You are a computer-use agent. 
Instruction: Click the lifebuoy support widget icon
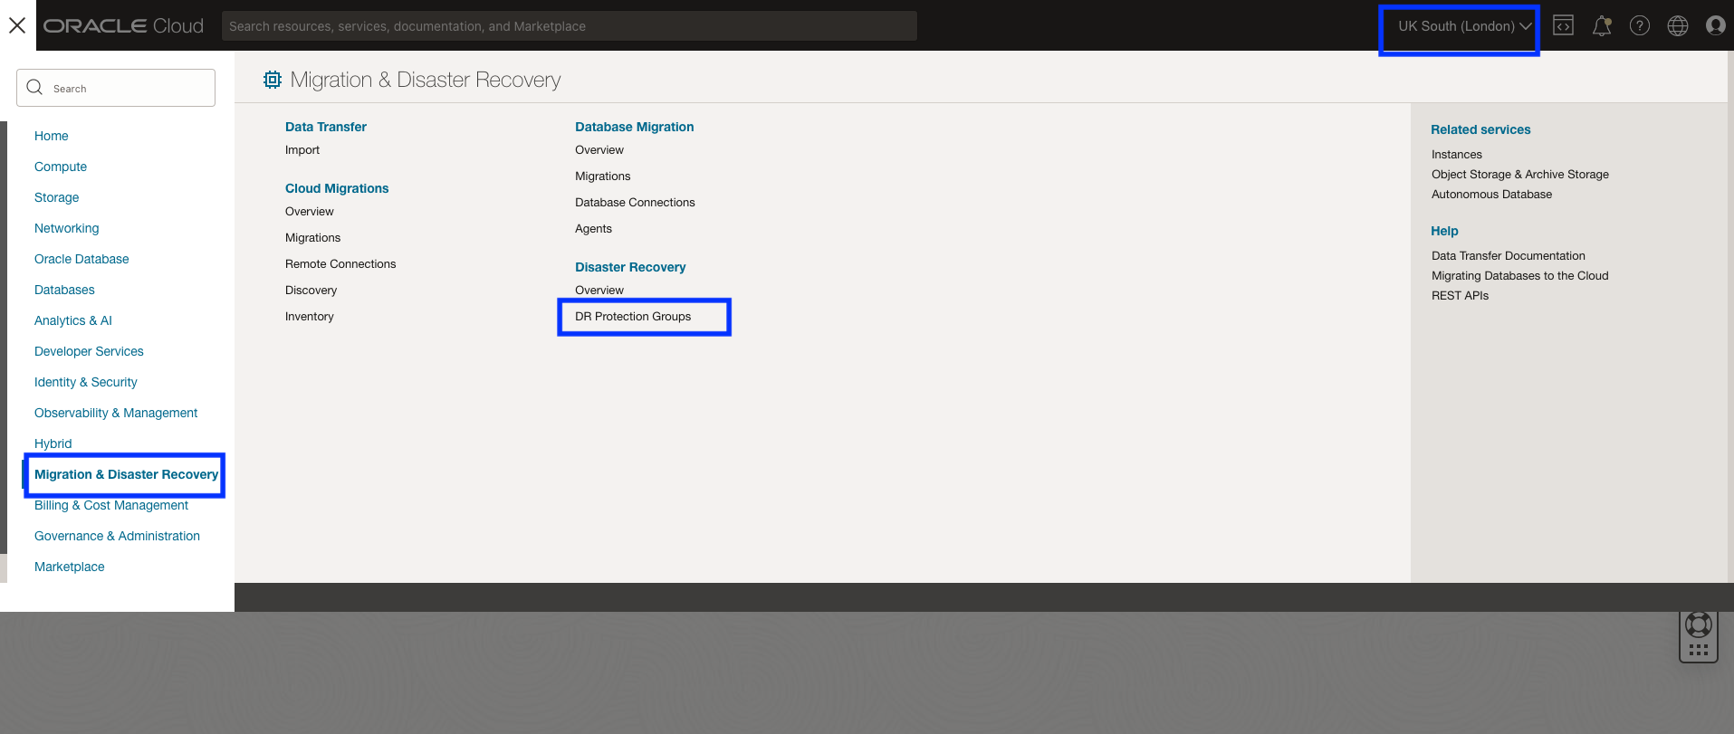(x=1698, y=625)
